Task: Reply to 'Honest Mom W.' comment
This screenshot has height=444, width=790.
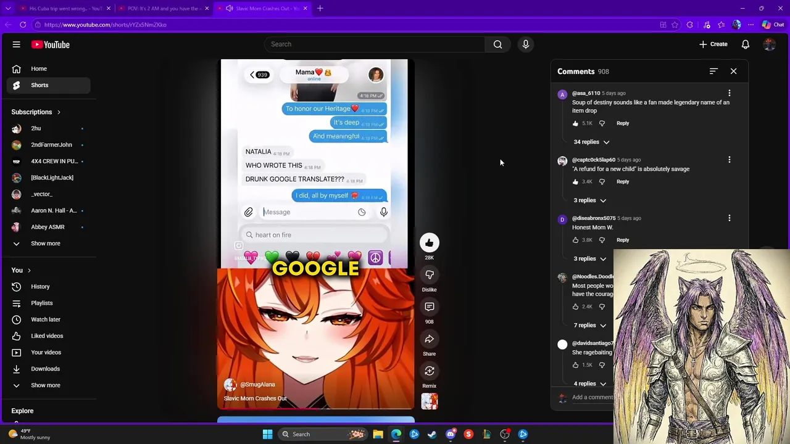Action: tap(623, 240)
